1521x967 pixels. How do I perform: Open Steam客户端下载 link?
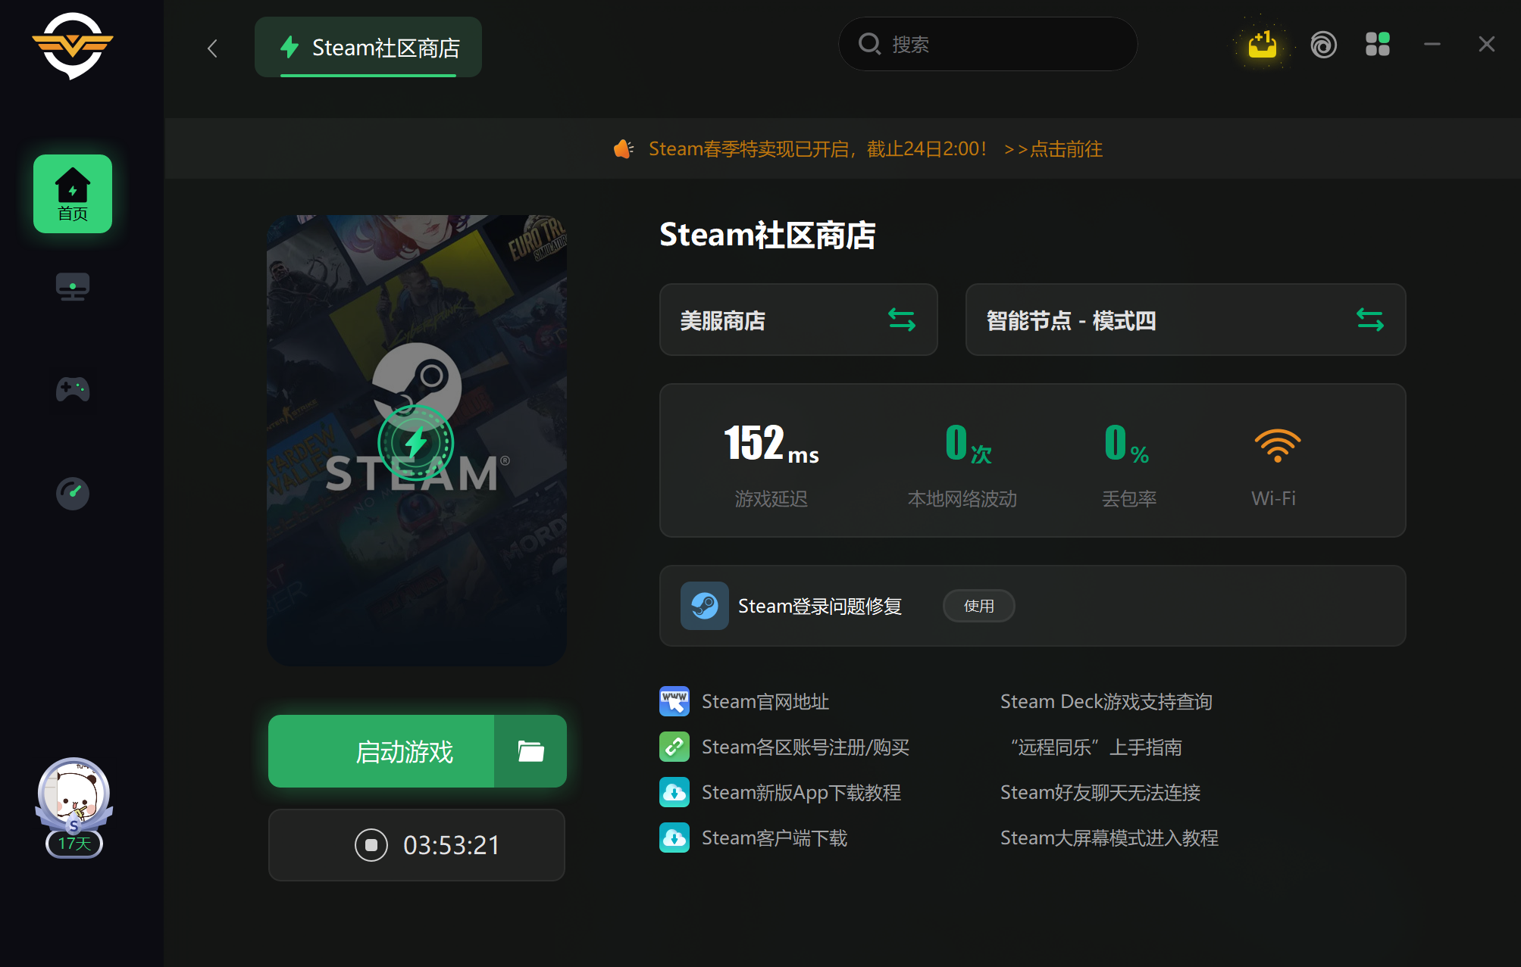tap(774, 838)
